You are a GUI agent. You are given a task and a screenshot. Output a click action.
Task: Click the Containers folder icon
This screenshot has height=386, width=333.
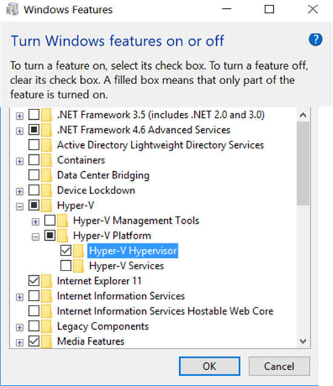click(47, 160)
